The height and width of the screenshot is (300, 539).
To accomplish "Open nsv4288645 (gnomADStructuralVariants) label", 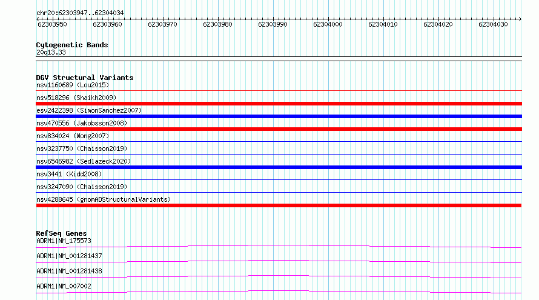I will (104, 199).
